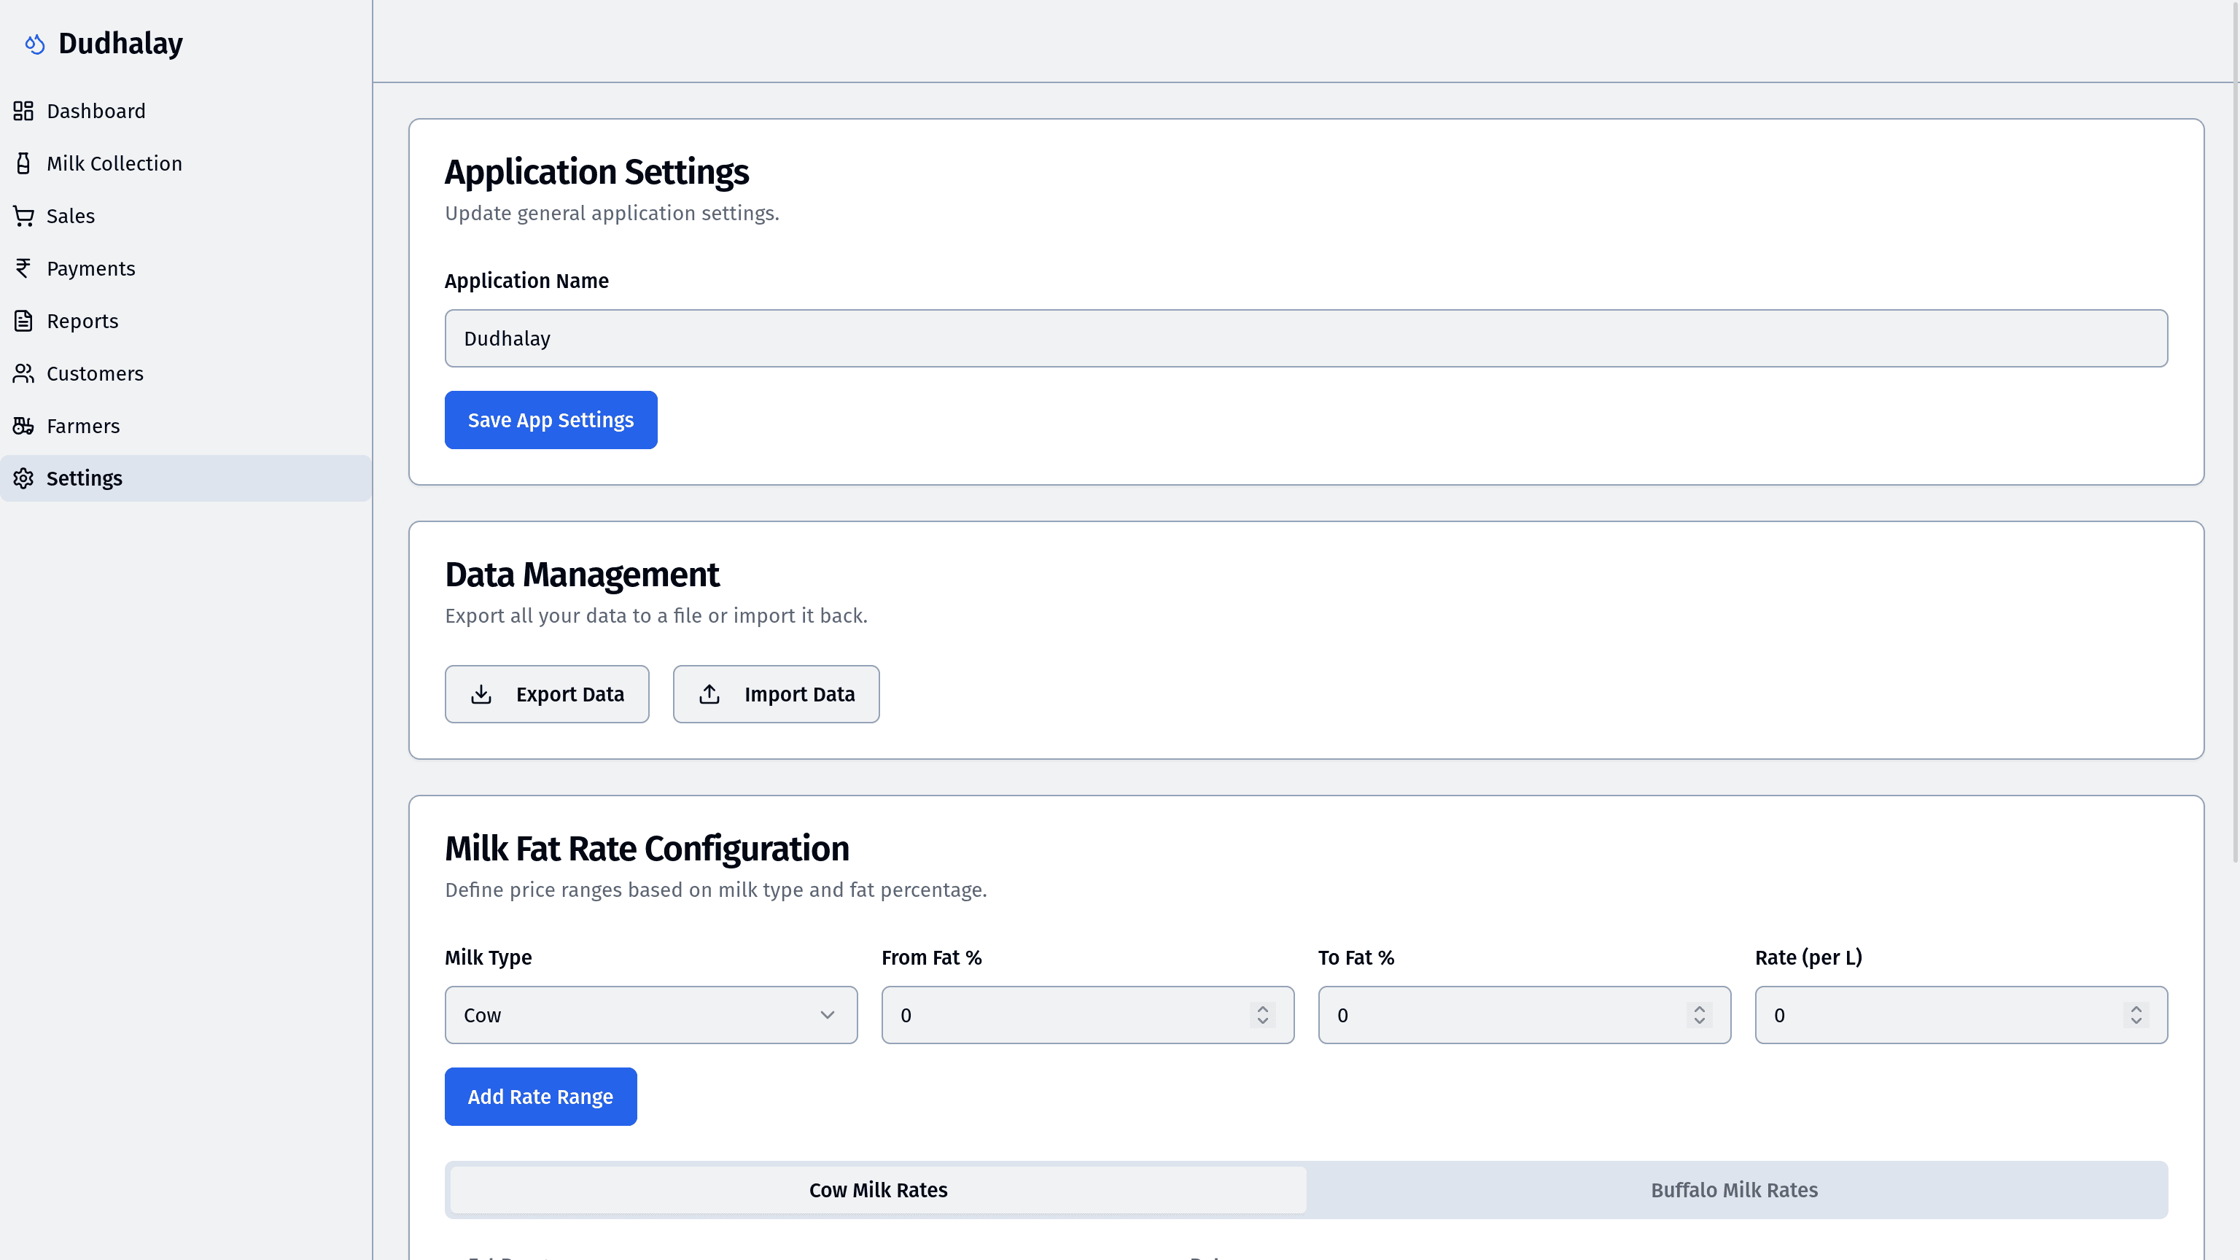
Task: Click the Milk Collection bottle icon
Action: click(x=23, y=163)
